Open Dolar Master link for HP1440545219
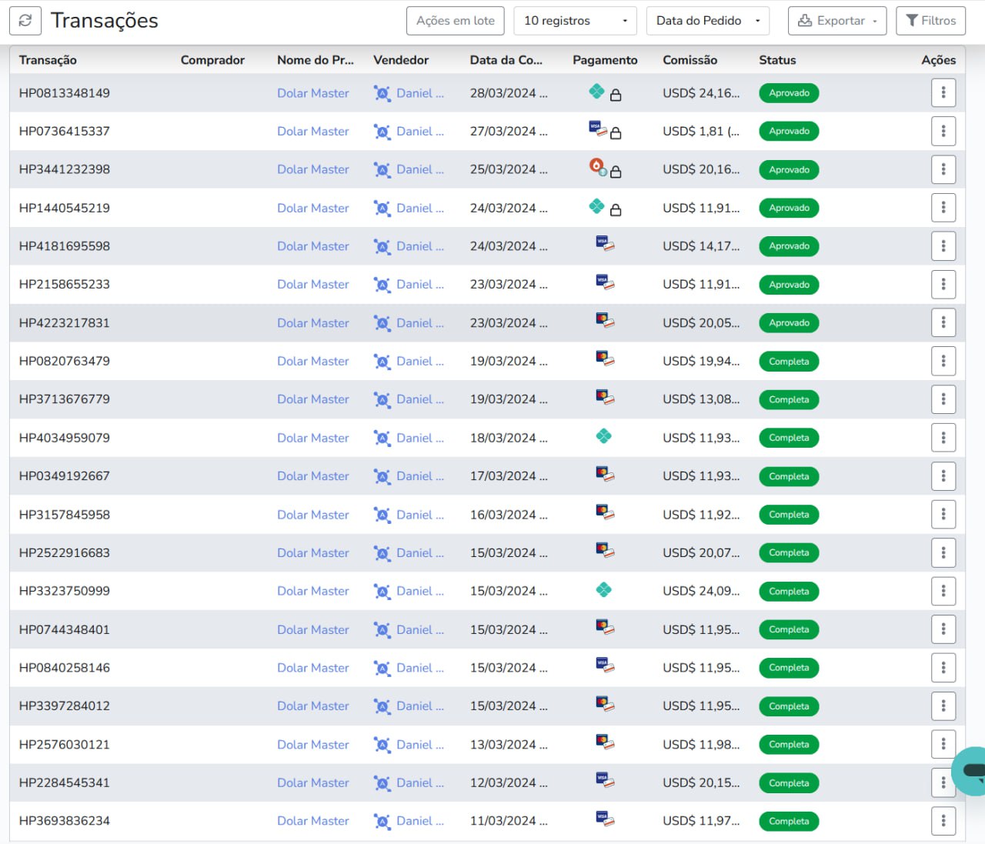 (312, 208)
